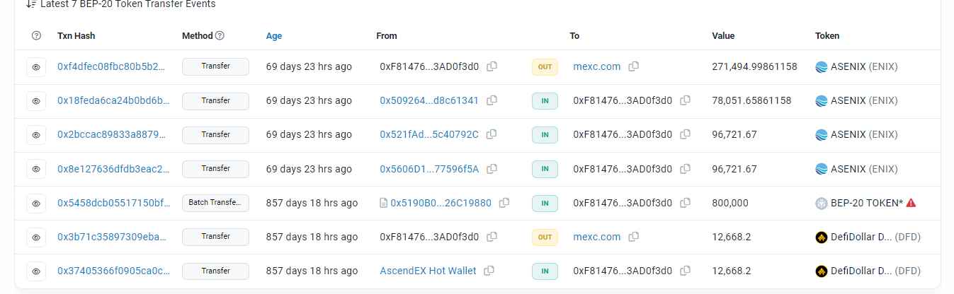Click the ASENIX token logo on the first row
Screen dimensions: 954x294
(822, 67)
